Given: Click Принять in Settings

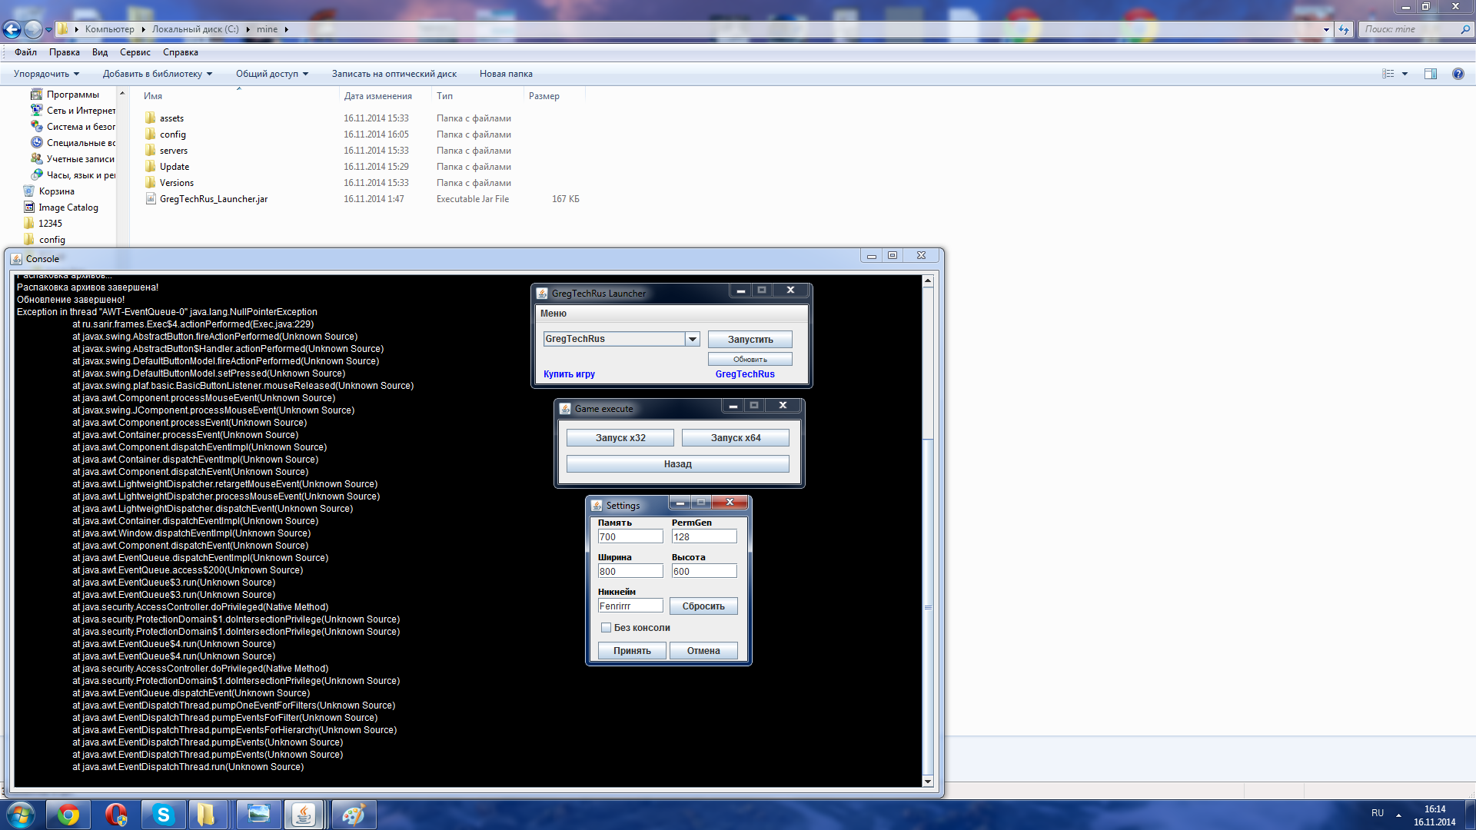Looking at the screenshot, I should (x=632, y=651).
